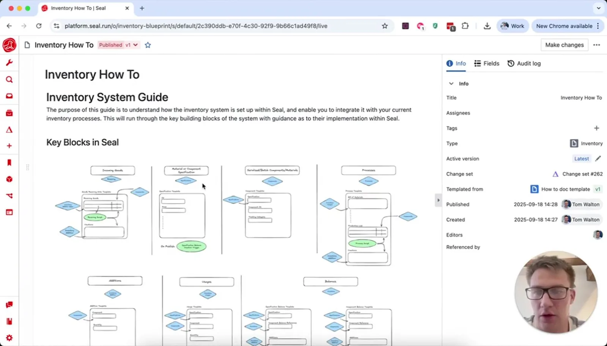This screenshot has width=607, height=346.
Task: Open the more options ellipsis menu
Action: coord(597,45)
